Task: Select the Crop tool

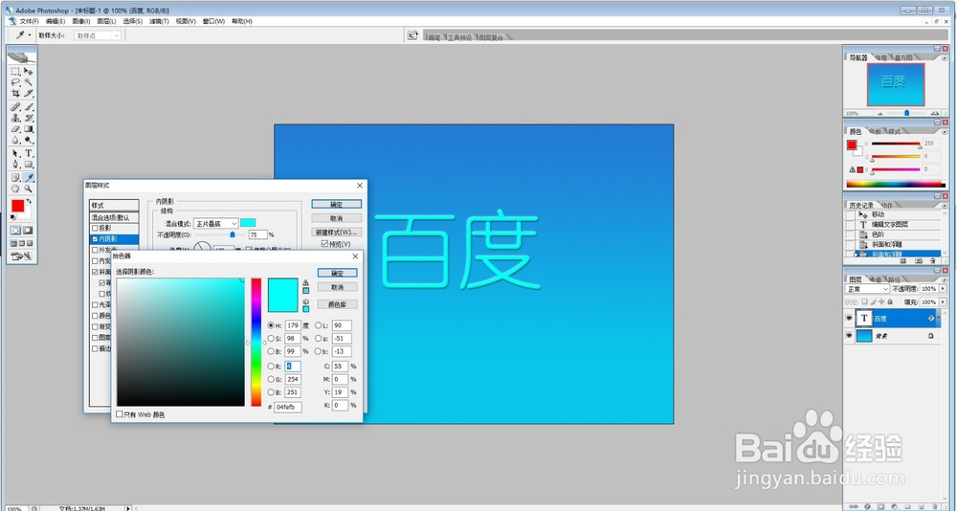Action: [16, 94]
